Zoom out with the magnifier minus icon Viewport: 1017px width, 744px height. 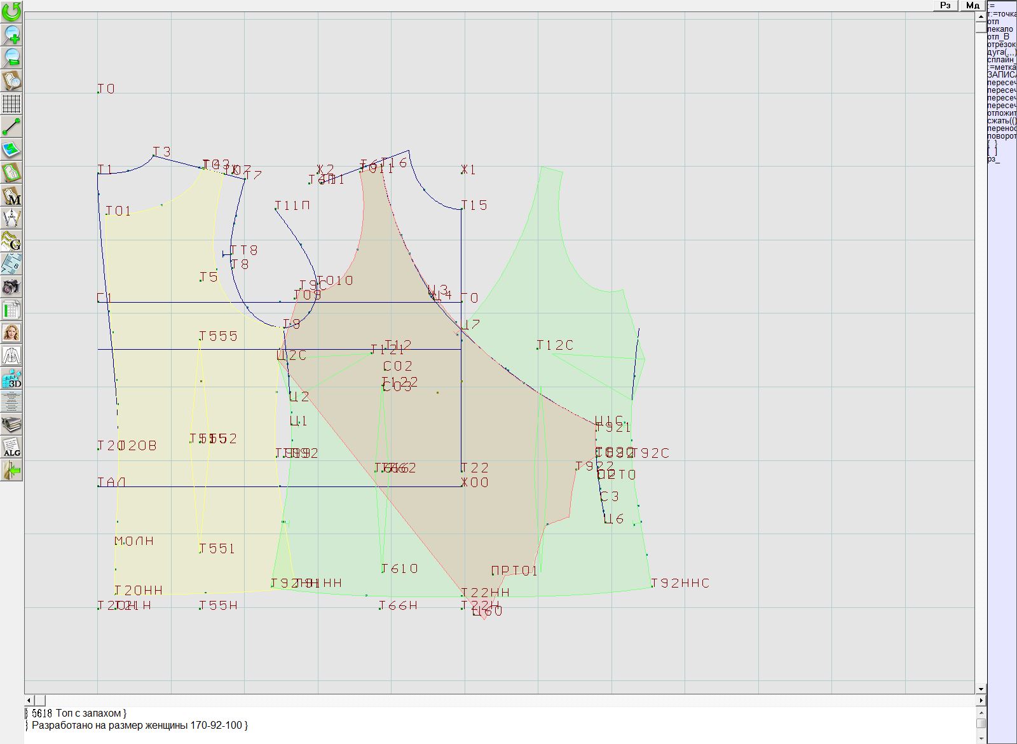click(11, 57)
